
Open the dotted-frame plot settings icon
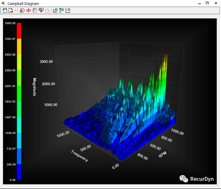pos(68,11)
